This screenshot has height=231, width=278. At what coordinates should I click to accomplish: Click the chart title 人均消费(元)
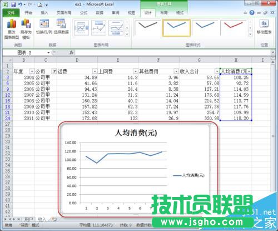[x=136, y=133]
